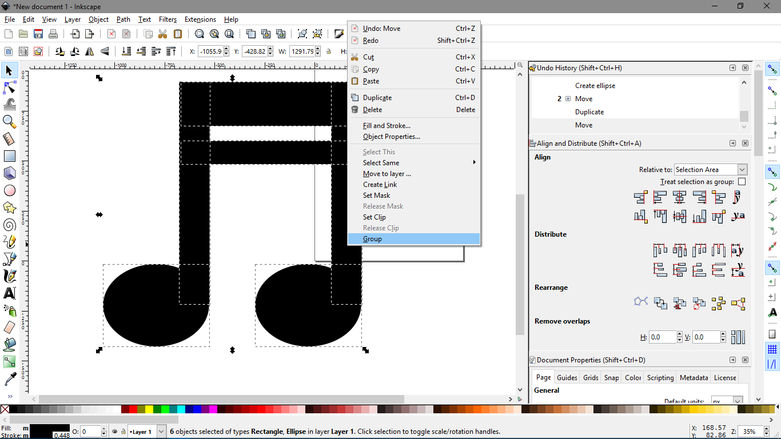
Task: Toggle the width/height ratio lock
Action: pos(329,51)
